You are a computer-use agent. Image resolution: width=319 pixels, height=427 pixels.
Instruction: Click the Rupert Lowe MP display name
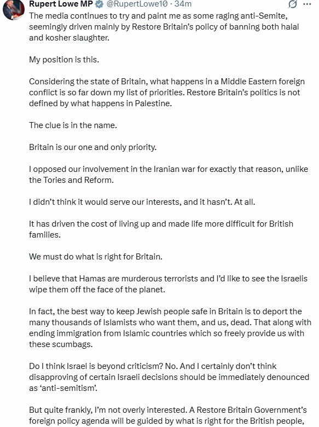coord(61,4)
